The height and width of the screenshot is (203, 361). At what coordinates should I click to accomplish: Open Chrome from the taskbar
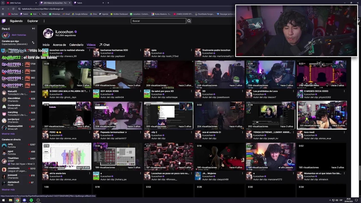click(x=17, y=200)
